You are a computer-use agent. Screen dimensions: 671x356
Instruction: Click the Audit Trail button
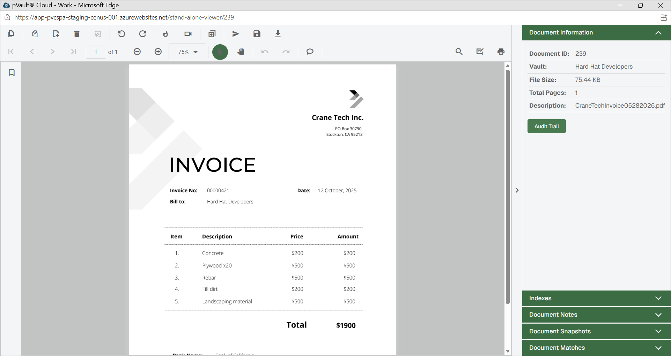[547, 126]
